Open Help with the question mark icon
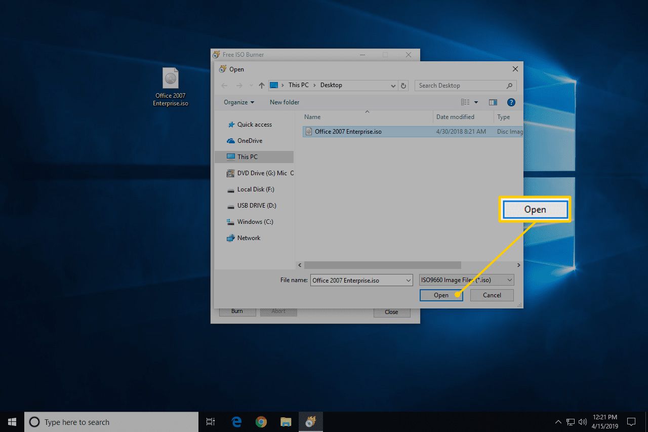 (511, 102)
